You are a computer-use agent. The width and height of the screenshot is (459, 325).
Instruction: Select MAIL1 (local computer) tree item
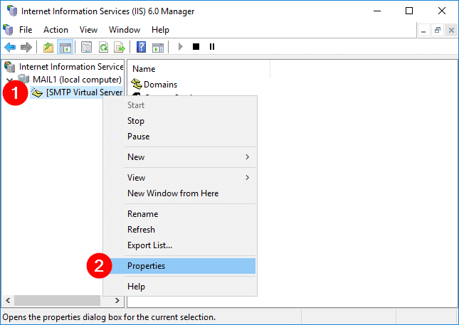[77, 79]
